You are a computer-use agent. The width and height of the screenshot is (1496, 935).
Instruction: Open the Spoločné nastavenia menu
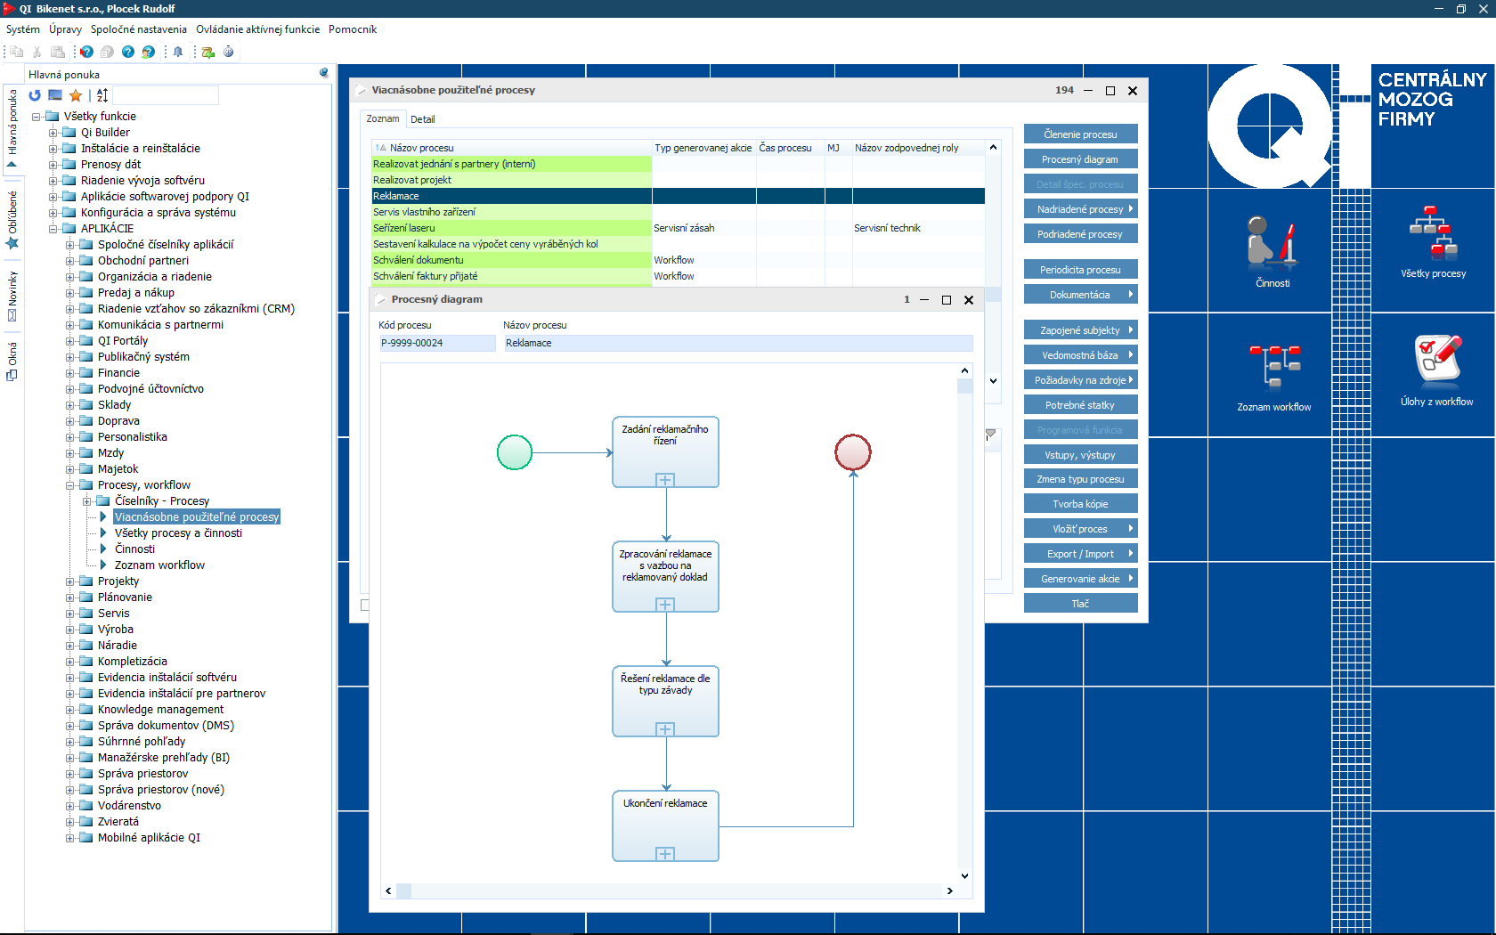[138, 29]
